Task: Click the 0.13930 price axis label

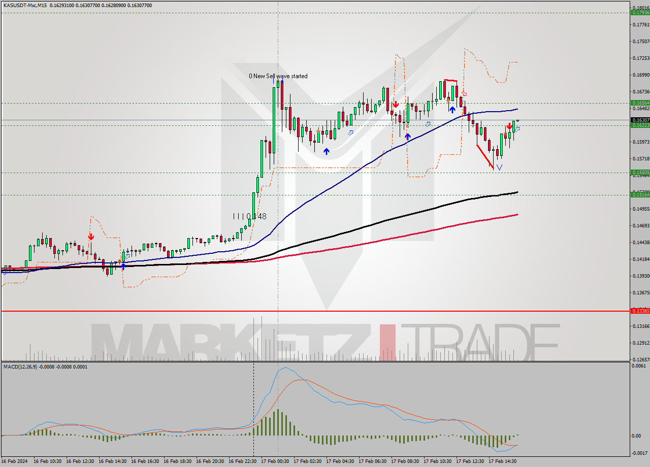Action: (x=640, y=276)
